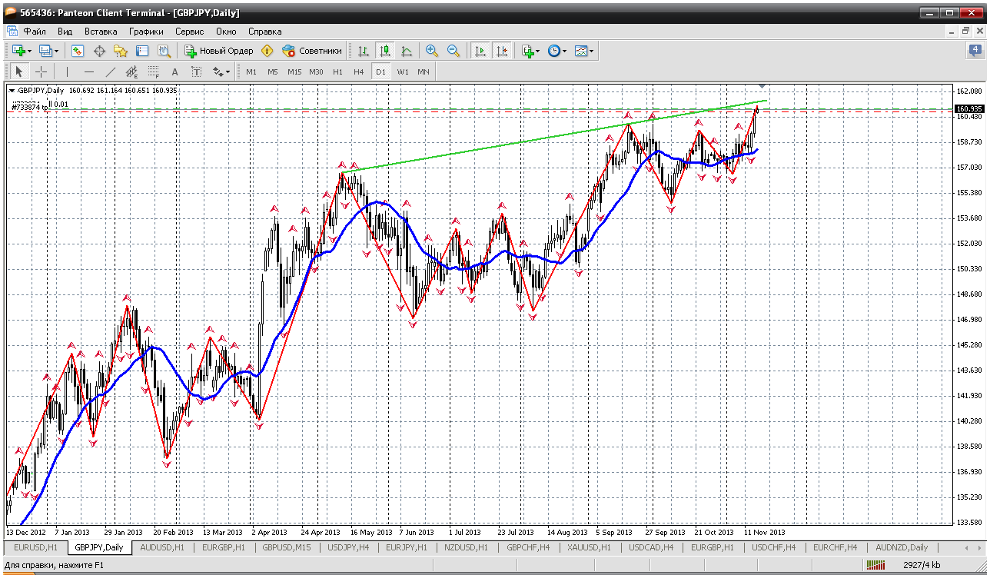Viewport: 990px width, 575px height.
Task: Toggle candlestick chart mode
Action: click(385, 51)
